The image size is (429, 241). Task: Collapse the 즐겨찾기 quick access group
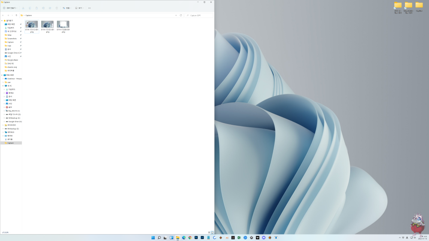click(x=2, y=21)
